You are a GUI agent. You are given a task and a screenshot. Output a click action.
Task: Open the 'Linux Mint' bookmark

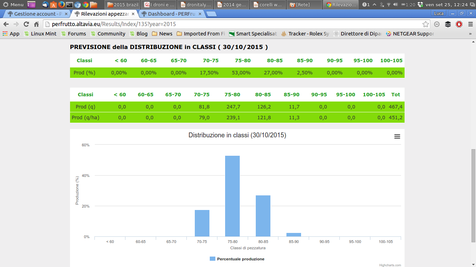click(x=40, y=34)
